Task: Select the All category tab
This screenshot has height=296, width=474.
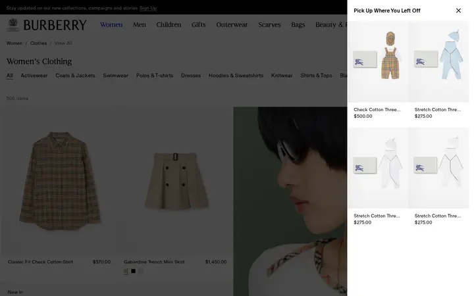Action: point(10,76)
